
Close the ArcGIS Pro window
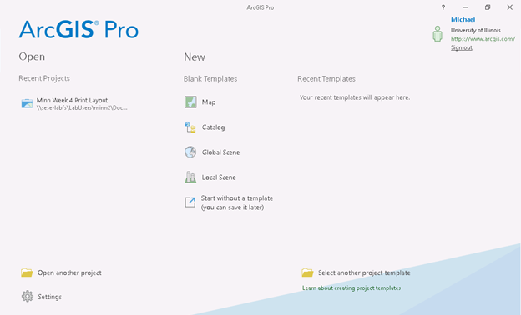point(509,7)
